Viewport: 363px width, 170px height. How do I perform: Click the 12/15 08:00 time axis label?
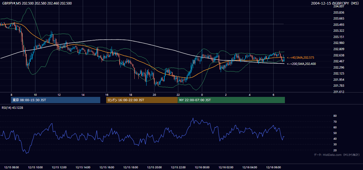(12, 167)
